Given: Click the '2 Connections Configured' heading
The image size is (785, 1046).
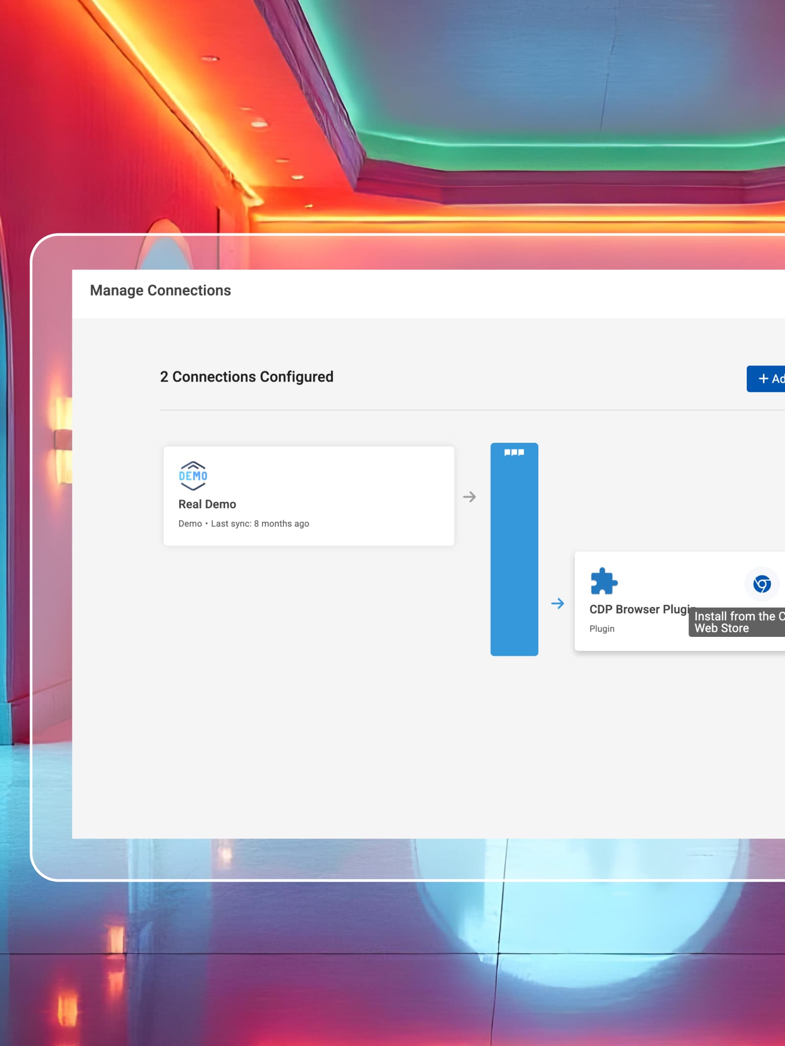Looking at the screenshot, I should (247, 376).
